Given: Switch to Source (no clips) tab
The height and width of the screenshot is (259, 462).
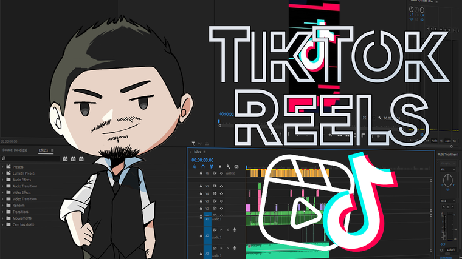Looking at the screenshot, I should coord(15,150).
